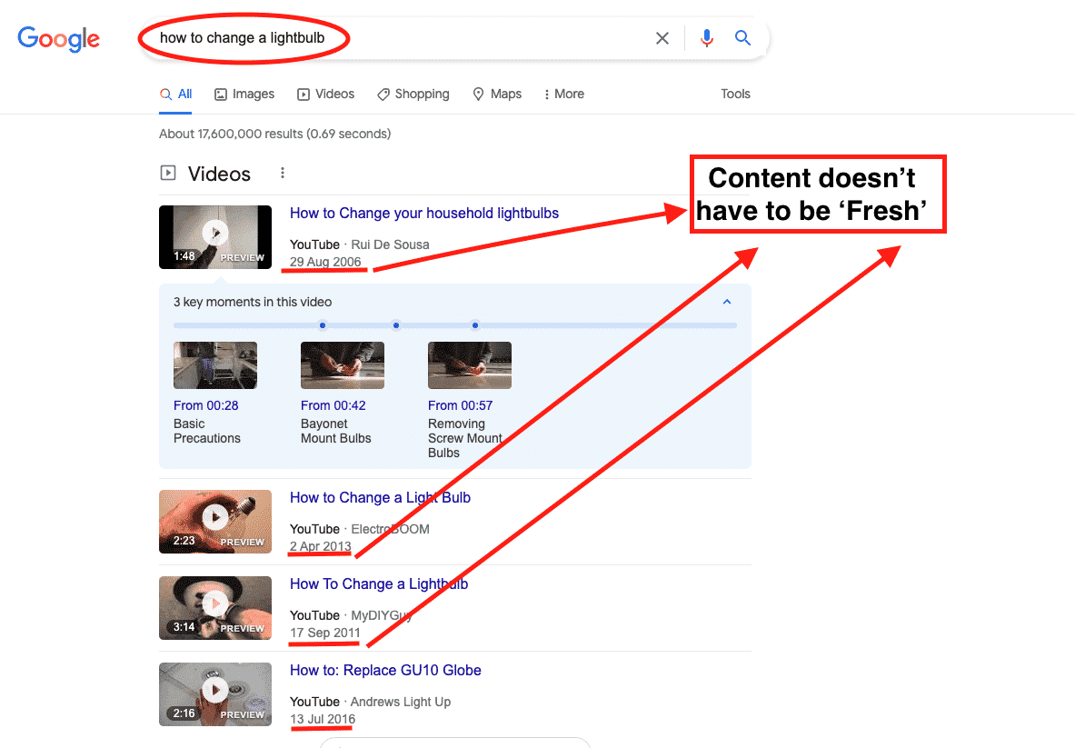Click the Andrews Light Up channel name

click(x=401, y=702)
